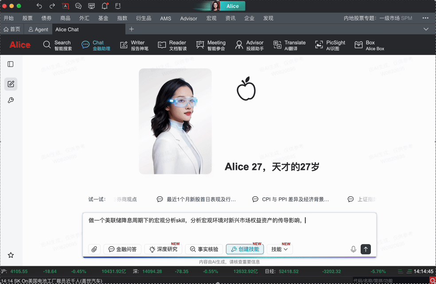436x284 pixels.
Task: Expand the 技能 dropdown
Action: 280,249
